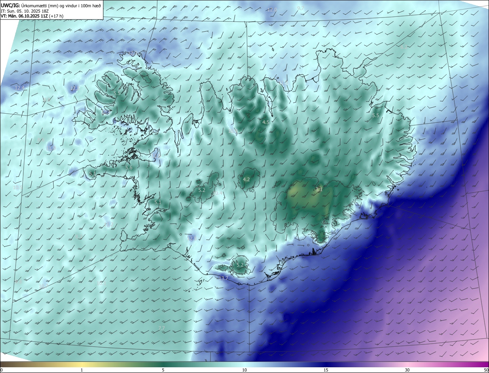The height and width of the screenshot is (373, 489).
Task: Click the valid time 'VT: Mán. 06.10.2025 11Z'
Action: pos(24,16)
